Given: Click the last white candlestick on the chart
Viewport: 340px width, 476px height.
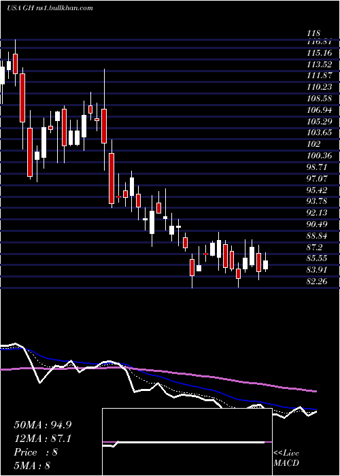Looking at the screenshot, I should pos(266,265).
